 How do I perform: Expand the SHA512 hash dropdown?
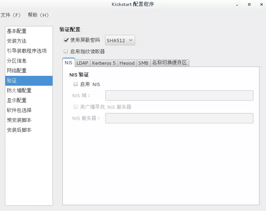tap(120, 41)
